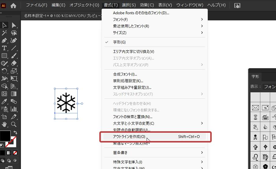This screenshot has height=169, width=276.
Task: Choose アウトラインを作成(O) from the menu
Action: click(154, 137)
